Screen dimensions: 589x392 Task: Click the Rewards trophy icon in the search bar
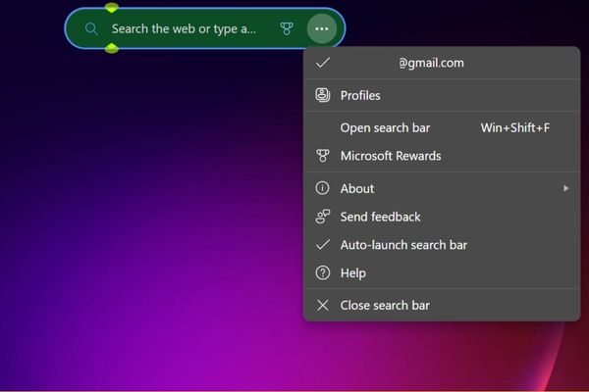click(287, 29)
